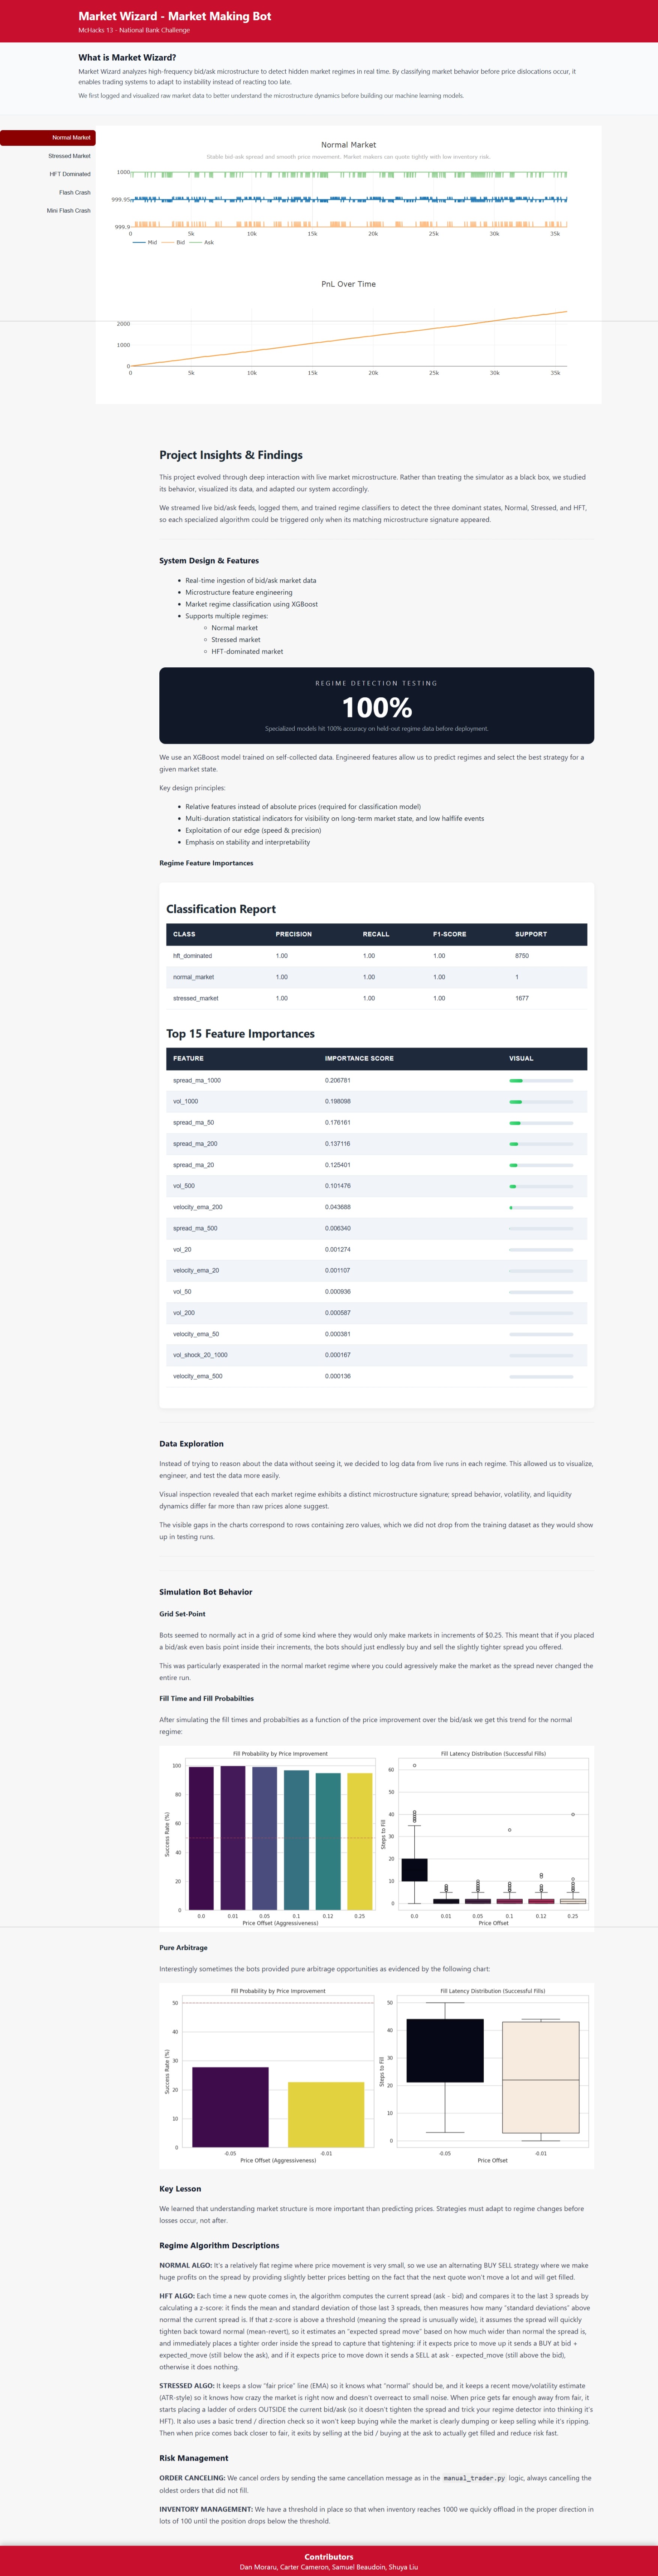Click the 'spread_ma_50' feature name
Viewport: 658px width, 2576px height.
point(193,1123)
